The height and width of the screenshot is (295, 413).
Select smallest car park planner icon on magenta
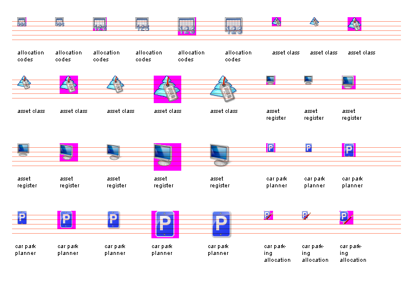pyautogui.click(x=271, y=148)
